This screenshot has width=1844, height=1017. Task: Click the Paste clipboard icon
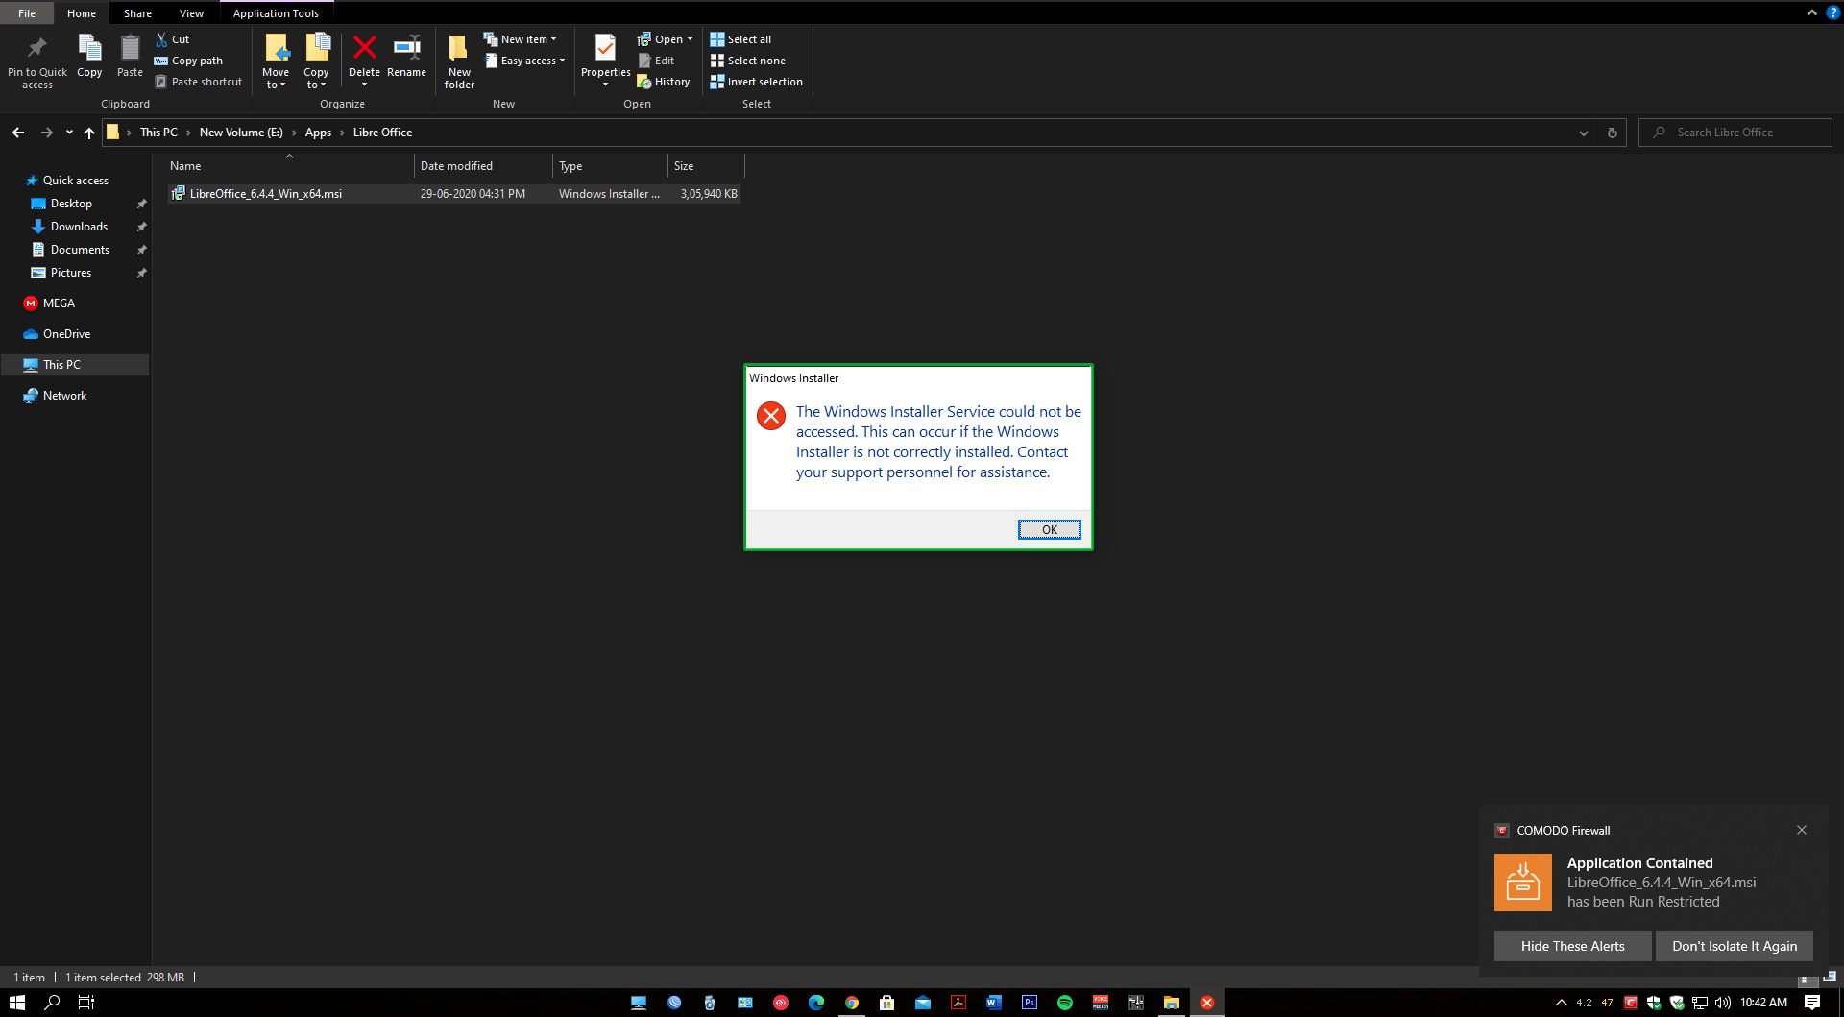pyautogui.click(x=130, y=48)
